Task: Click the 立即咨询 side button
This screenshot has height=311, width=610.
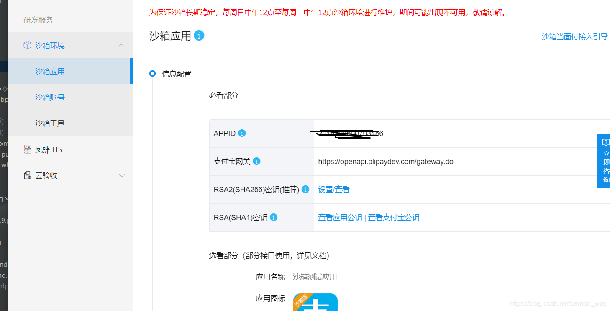Action: pos(604,161)
